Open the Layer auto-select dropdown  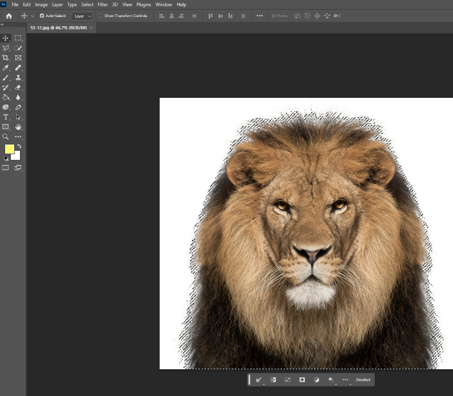pyautogui.click(x=82, y=16)
